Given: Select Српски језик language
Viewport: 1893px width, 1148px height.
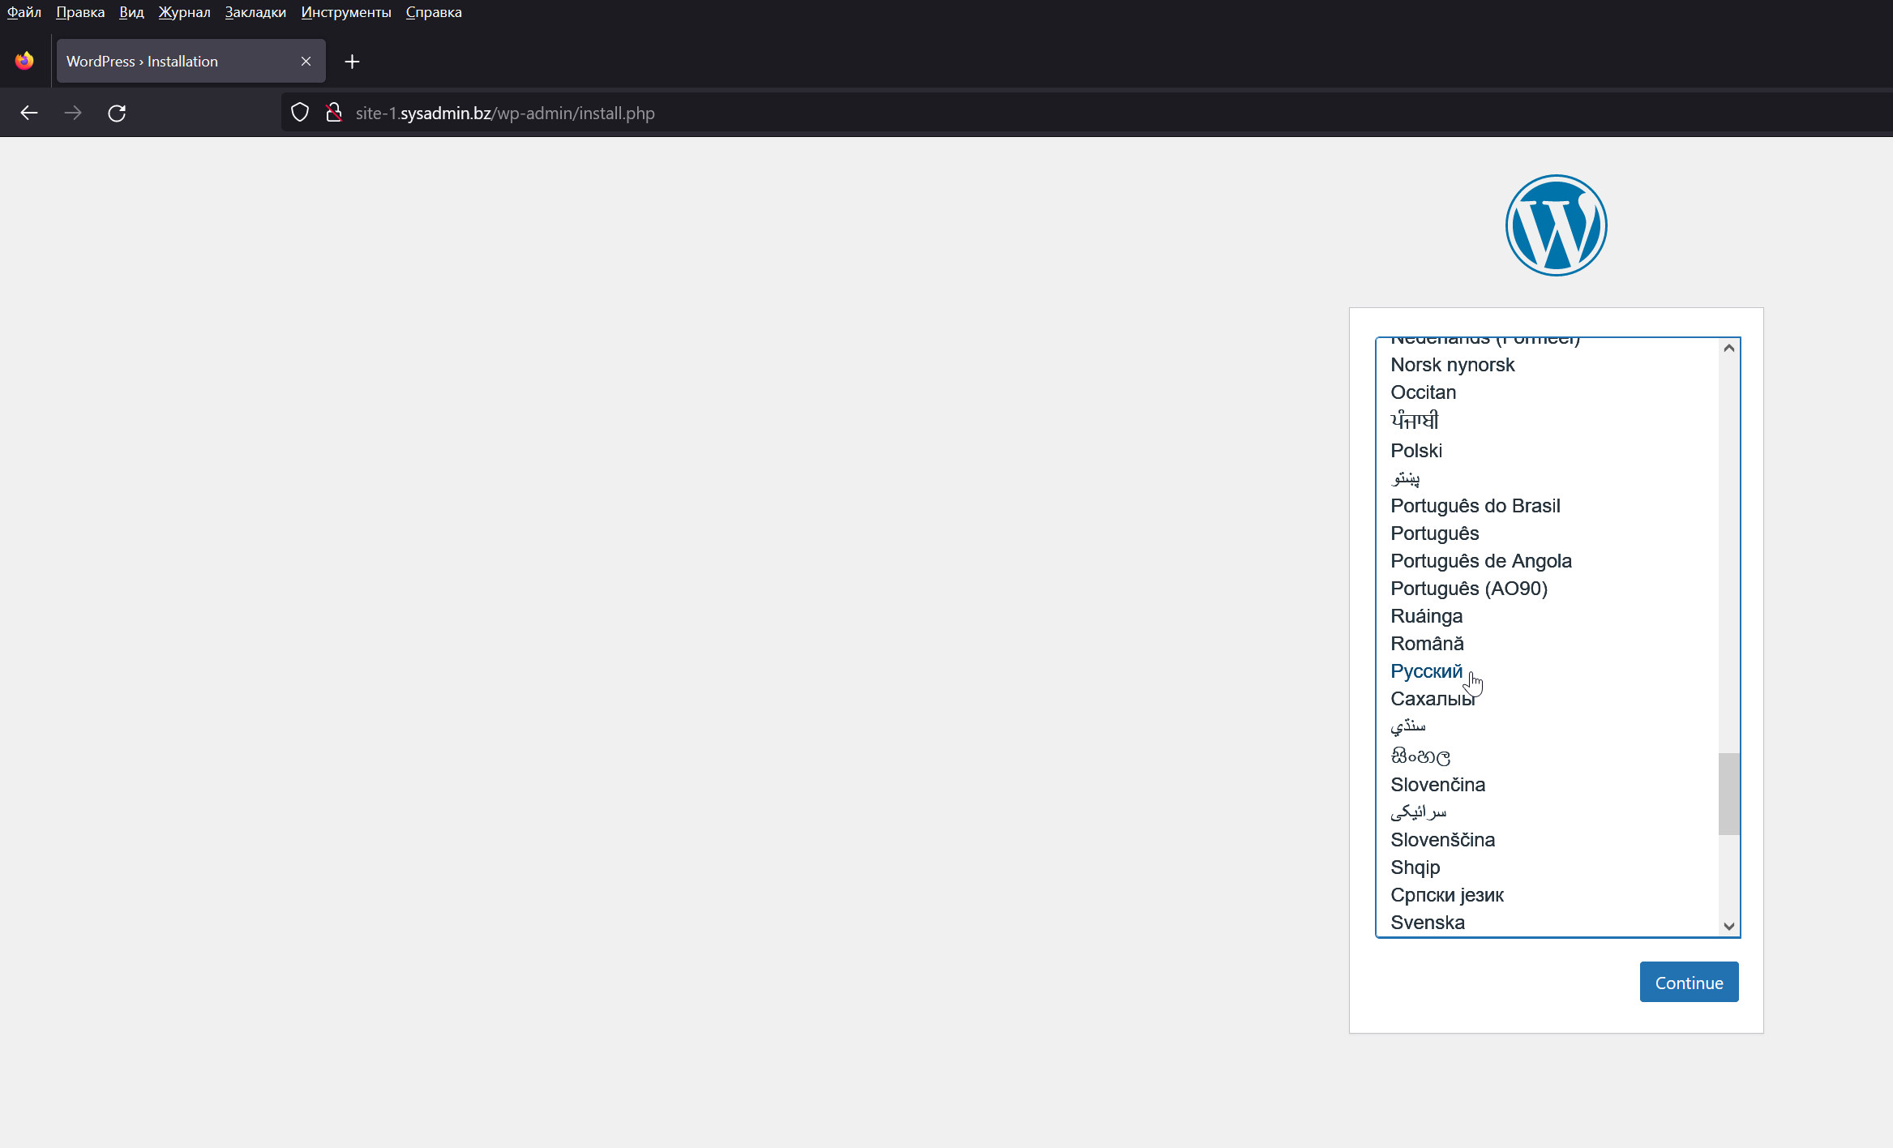Looking at the screenshot, I should [x=1547, y=895].
